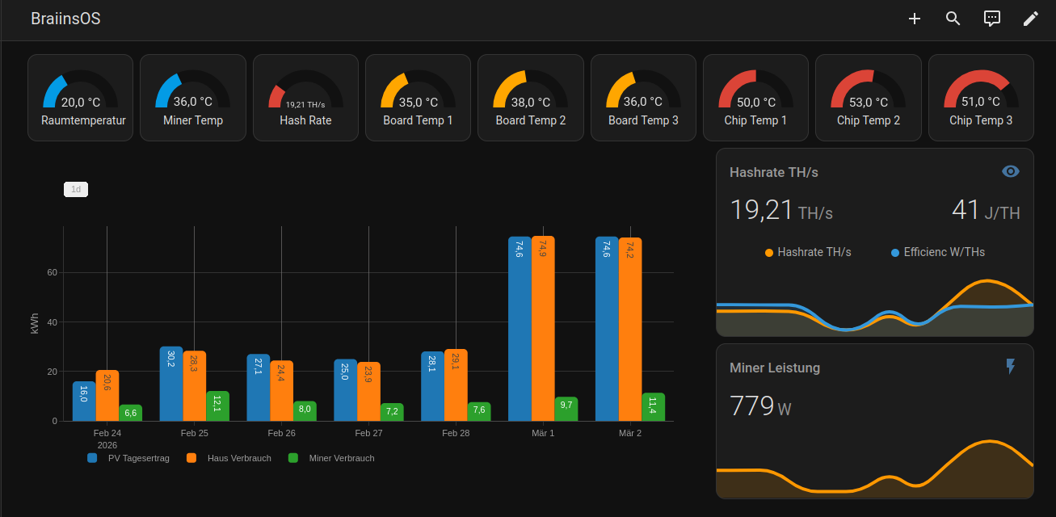Image resolution: width=1056 pixels, height=517 pixels.
Task: Open dashboard search with magnifier icon
Action: pos(953,19)
